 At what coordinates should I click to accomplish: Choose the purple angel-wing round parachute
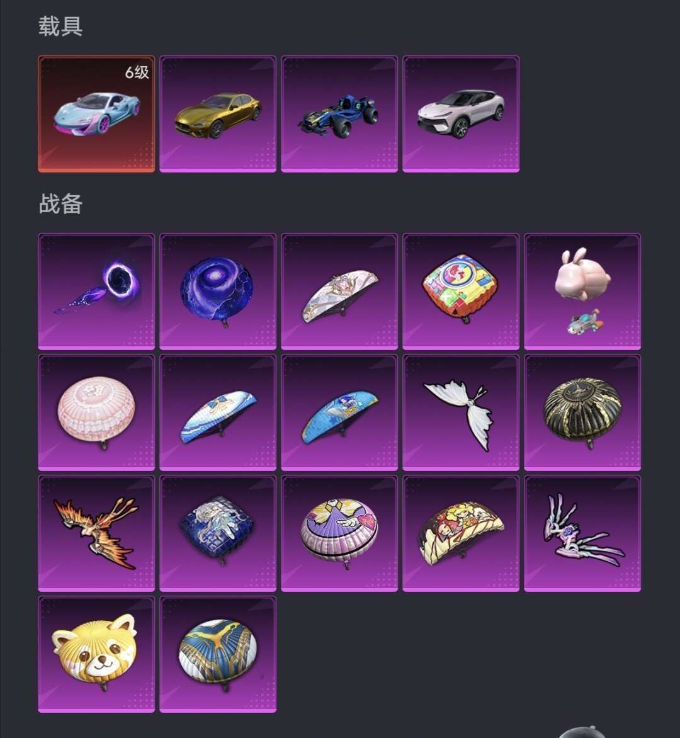(x=339, y=533)
